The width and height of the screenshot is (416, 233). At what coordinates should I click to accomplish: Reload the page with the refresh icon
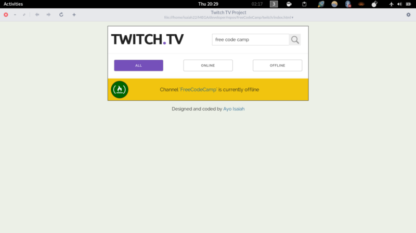61,15
